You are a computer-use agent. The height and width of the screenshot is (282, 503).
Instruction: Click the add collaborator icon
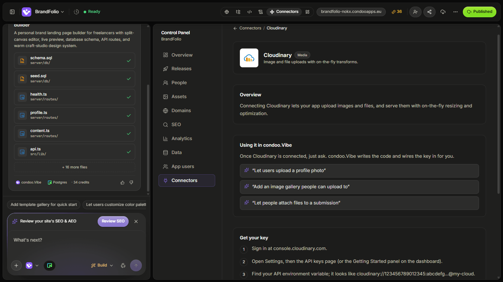415,12
